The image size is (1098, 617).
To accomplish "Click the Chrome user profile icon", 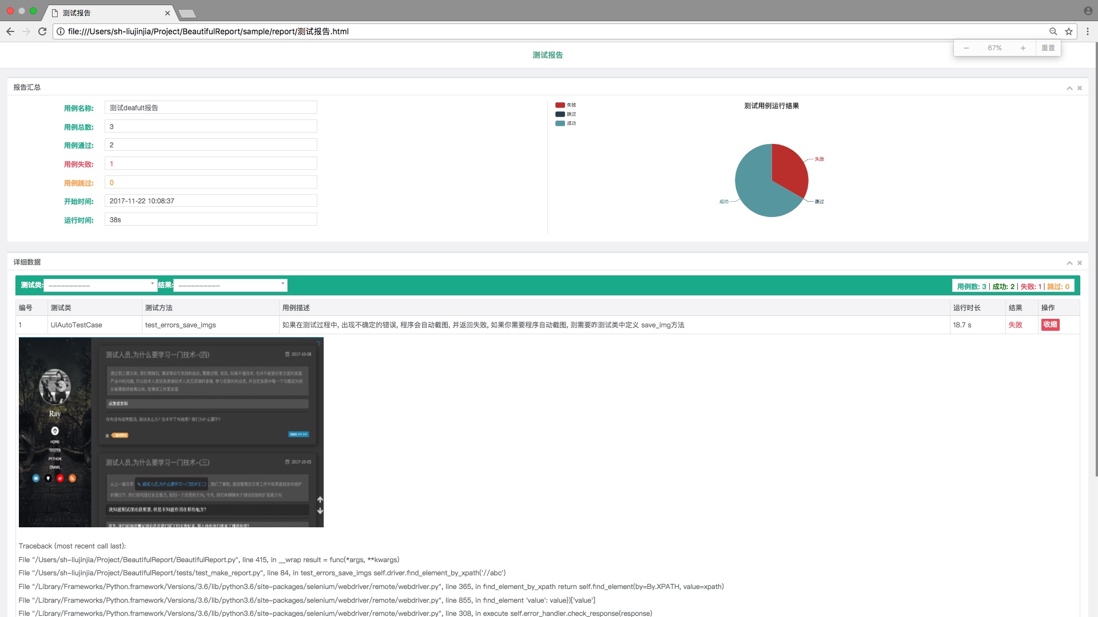I will click(x=1088, y=11).
